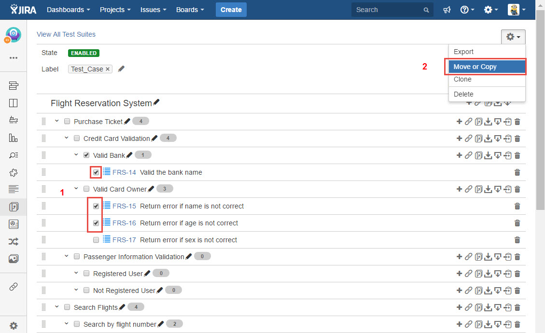The height and width of the screenshot is (333, 545).
Task: Collapse the Credit Card Validation folder
Action: 67,138
